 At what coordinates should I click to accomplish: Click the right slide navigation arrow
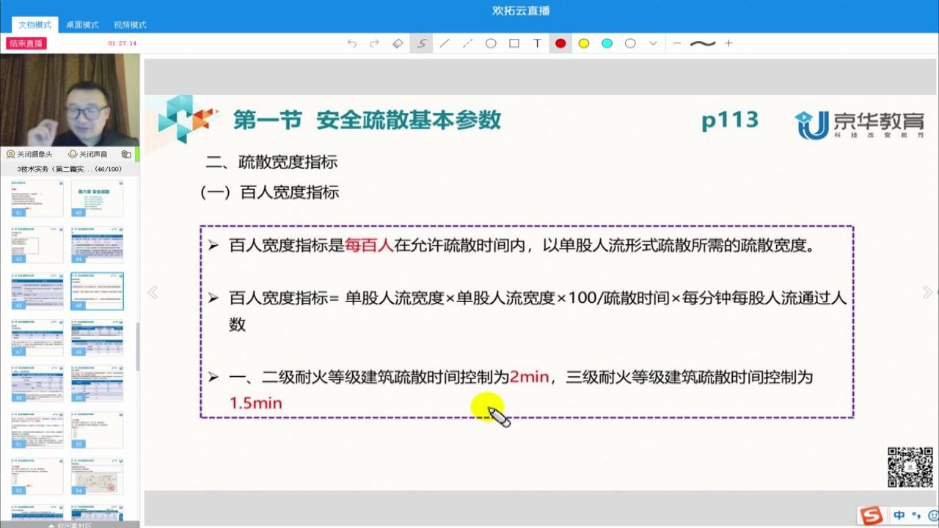pos(927,292)
